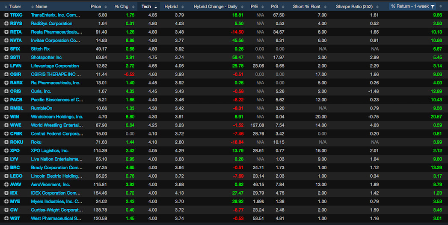Select OSIR's % Chg value -0.52
This screenshot has width=448, height=225.
(129, 74)
